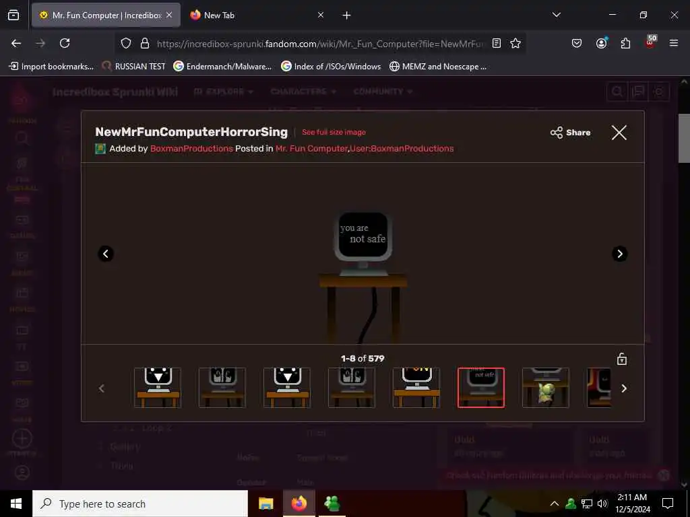
Task: Select the fourth thumbnail, a dark screen
Action: click(x=352, y=388)
